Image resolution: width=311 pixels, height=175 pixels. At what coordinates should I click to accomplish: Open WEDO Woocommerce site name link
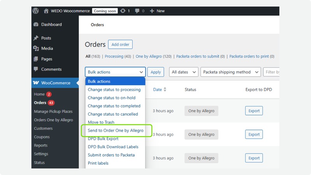pos(70,11)
